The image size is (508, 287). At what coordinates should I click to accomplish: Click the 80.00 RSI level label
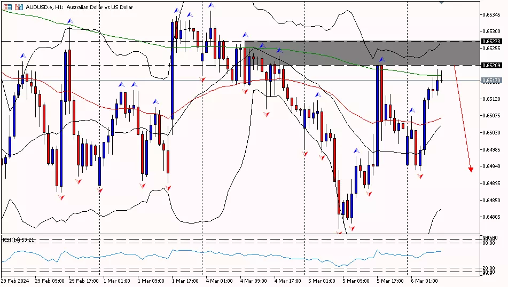pos(489,243)
